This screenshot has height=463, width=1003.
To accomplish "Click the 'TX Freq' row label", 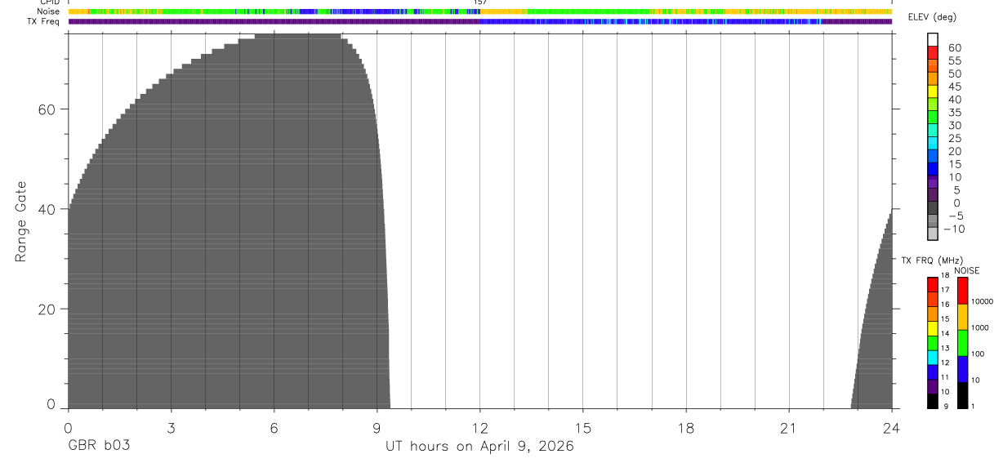I will click(44, 21).
